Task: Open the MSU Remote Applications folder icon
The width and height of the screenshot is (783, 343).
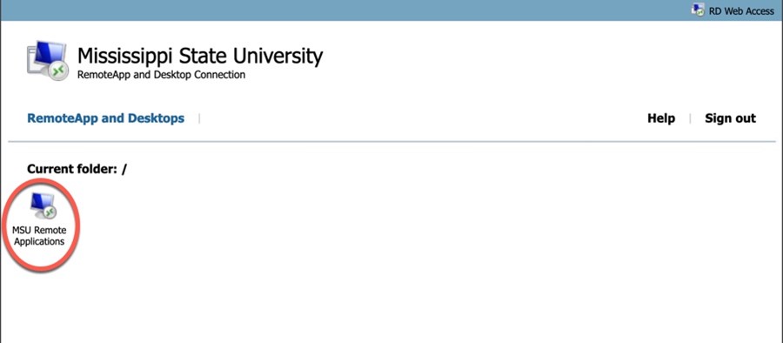Action: tap(43, 206)
